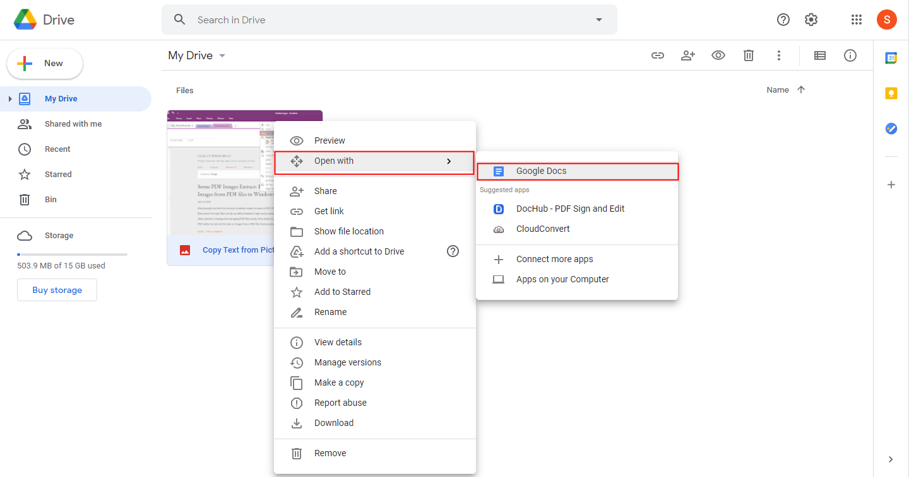The height and width of the screenshot is (477, 909).
Task: Click the Remove trash toolbar icon
Action: tap(749, 55)
